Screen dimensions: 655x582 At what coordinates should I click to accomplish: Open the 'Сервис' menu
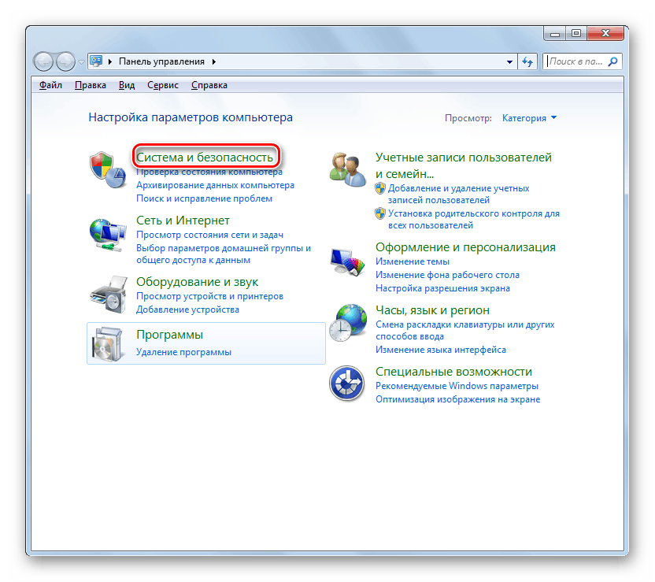point(163,85)
